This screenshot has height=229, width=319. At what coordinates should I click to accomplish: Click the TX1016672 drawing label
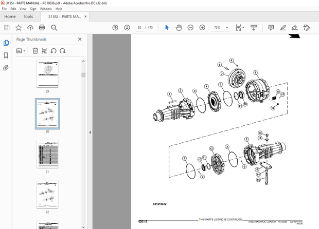(x=159, y=204)
